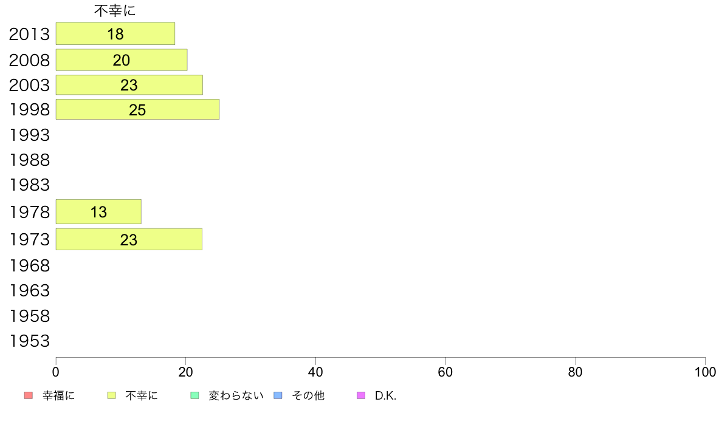722x447 pixels.
Task: Toggle the D.K. legend label
Action: 385,395
